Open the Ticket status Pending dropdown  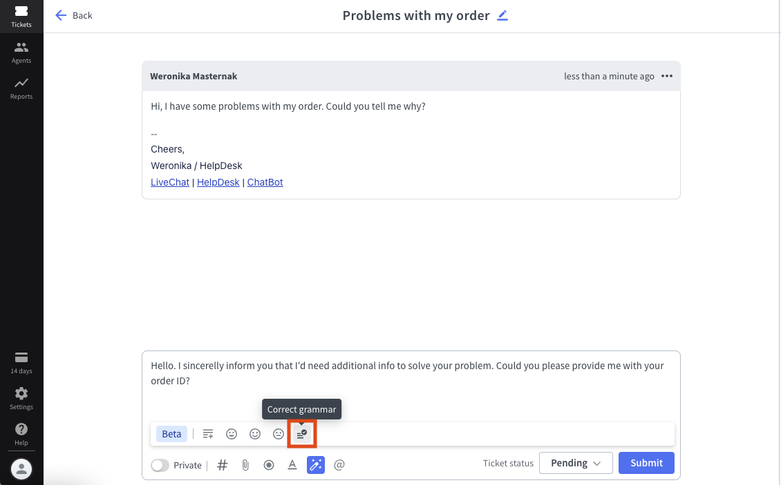tap(576, 463)
